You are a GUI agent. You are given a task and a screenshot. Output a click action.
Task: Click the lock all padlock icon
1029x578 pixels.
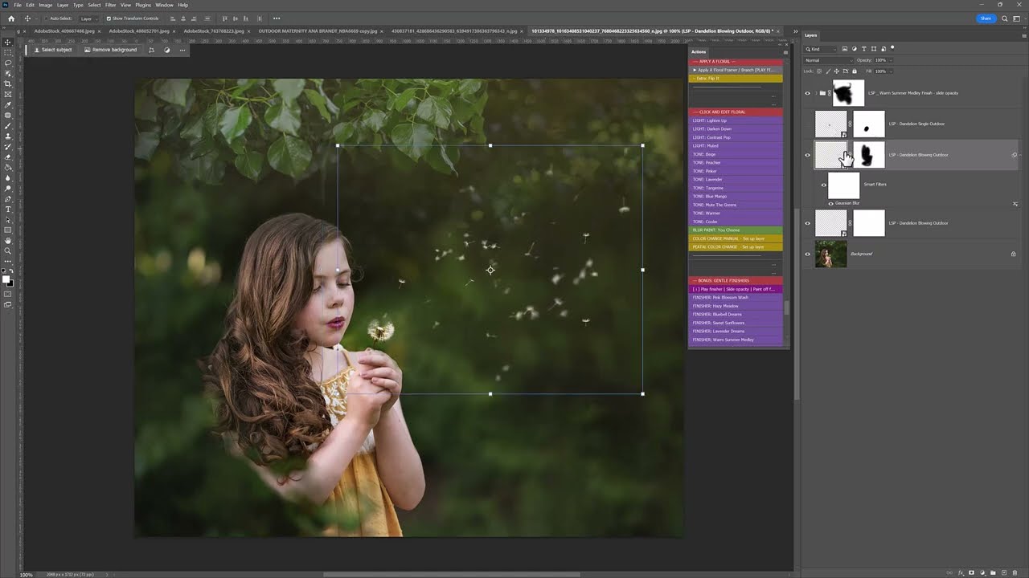click(x=854, y=71)
